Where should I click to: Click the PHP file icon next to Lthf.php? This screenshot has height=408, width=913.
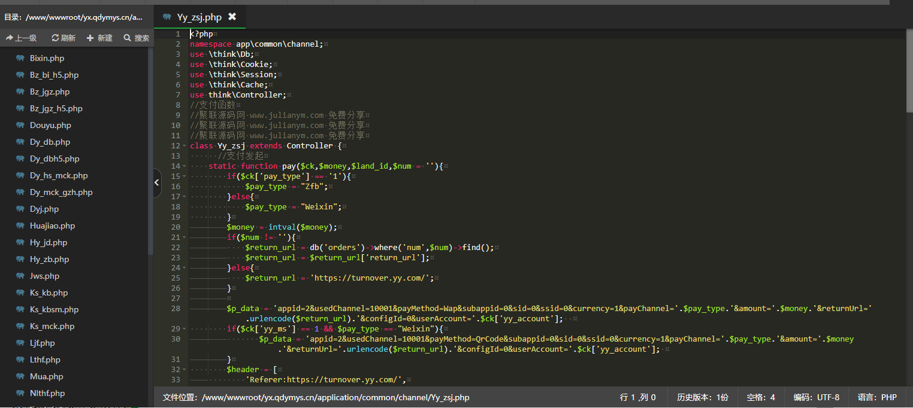pos(20,360)
